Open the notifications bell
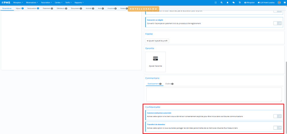This screenshot has height=134, width=287. point(227,2)
